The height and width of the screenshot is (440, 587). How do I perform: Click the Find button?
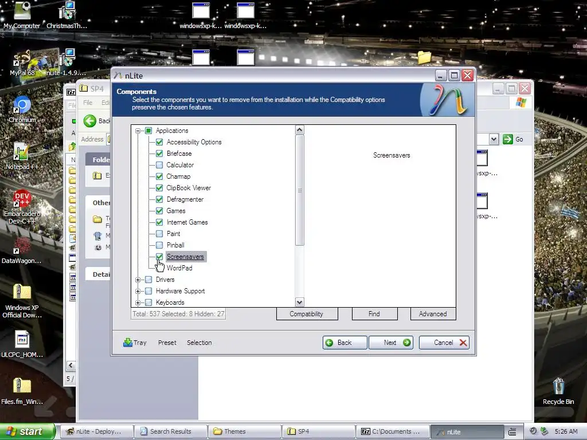coord(374,314)
